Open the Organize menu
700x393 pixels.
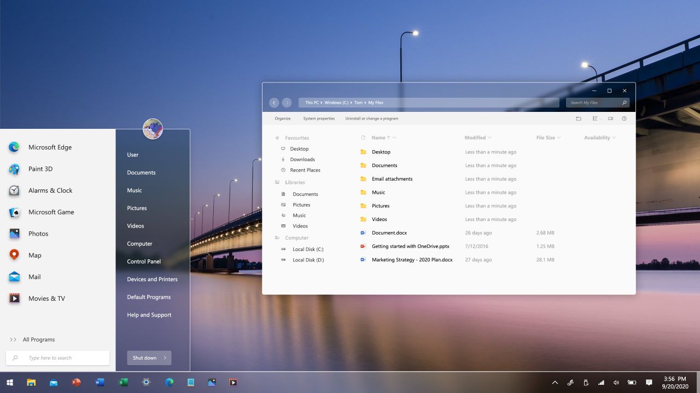tap(283, 118)
